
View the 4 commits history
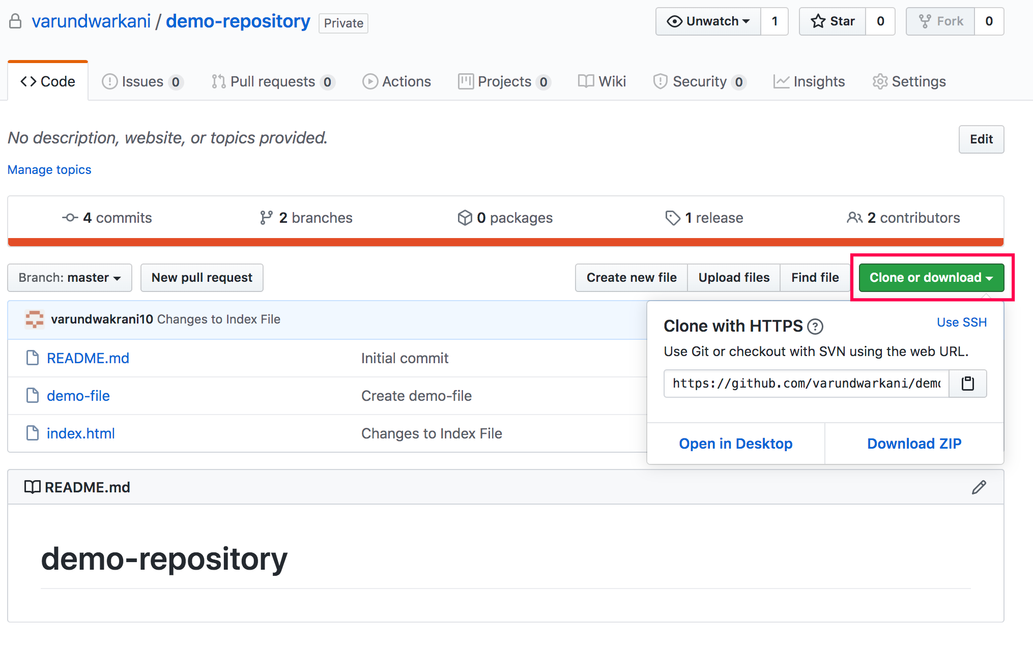107,218
